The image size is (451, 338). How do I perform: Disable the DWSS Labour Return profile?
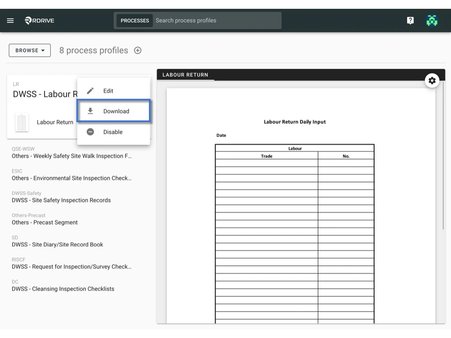[x=114, y=132]
